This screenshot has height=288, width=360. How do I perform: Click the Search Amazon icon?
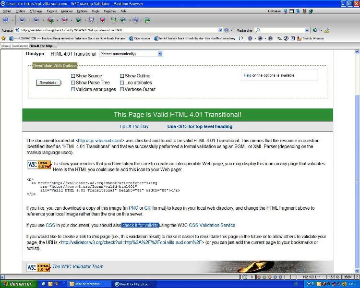click(x=299, y=38)
